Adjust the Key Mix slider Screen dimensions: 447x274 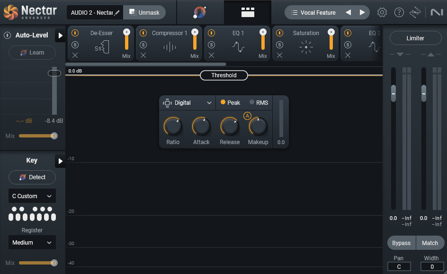(38, 263)
